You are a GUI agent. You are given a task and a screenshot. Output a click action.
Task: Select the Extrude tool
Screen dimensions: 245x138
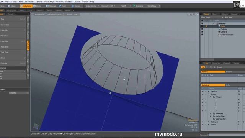pos(13,64)
